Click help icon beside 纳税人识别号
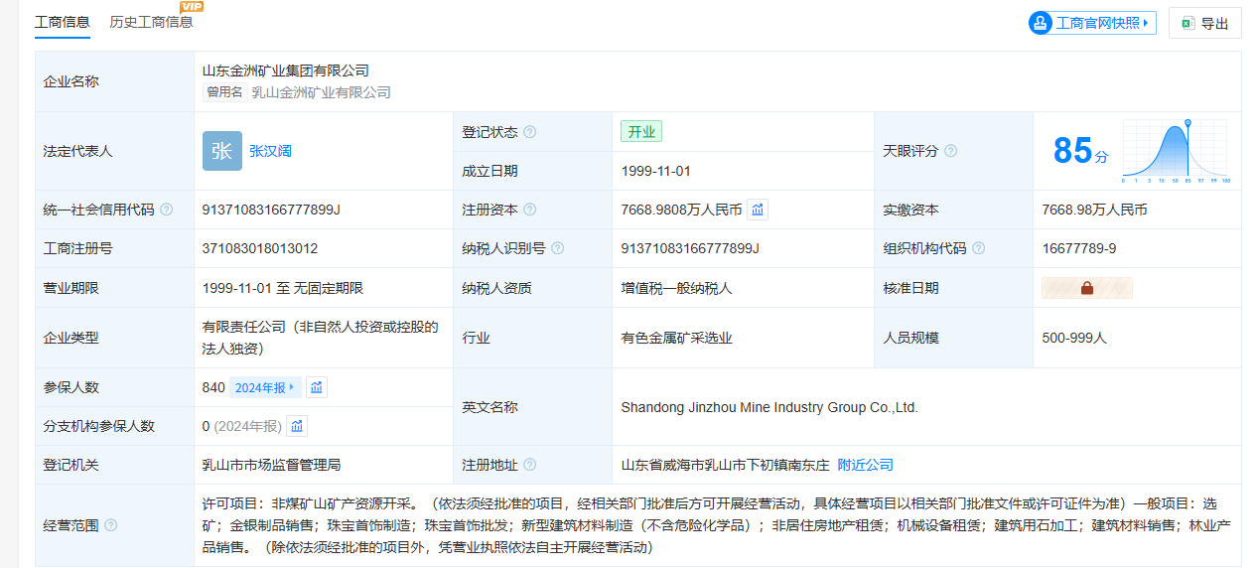The width and height of the screenshot is (1257, 568). 558,248
